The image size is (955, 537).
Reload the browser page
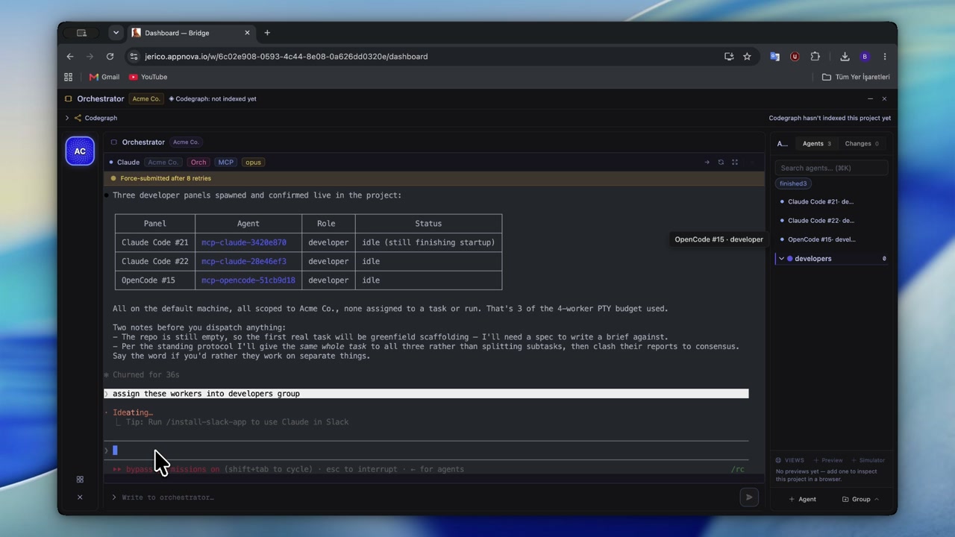[x=110, y=57]
